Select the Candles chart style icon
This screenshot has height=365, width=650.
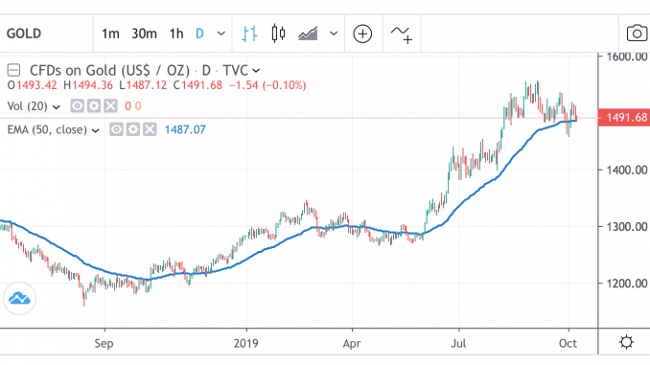tap(278, 34)
